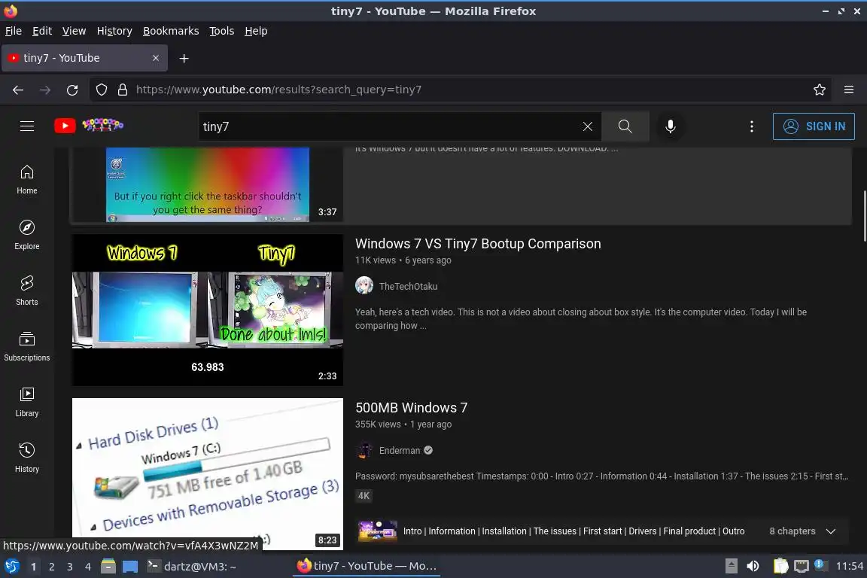Click the 355K views text
This screenshot has width=867, height=578.
(378, 424)
